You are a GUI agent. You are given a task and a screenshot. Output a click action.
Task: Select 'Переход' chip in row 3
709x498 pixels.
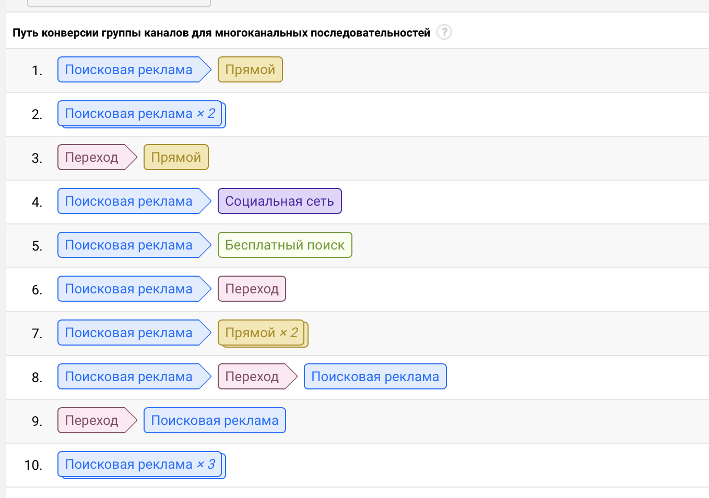tap(97, 157)
